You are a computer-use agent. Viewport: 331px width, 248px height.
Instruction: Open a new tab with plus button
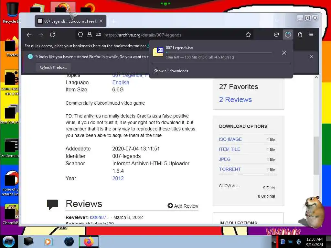click(113, 21)
